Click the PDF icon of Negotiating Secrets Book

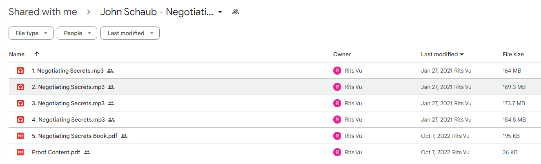pos(20,136)
